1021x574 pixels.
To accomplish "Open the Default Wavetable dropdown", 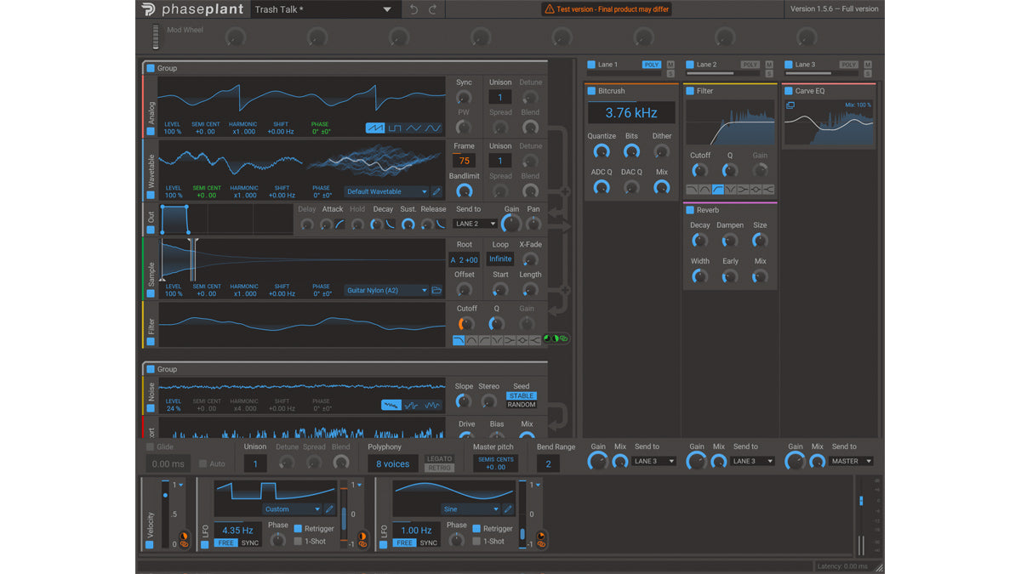I will (x=386, y=192).
